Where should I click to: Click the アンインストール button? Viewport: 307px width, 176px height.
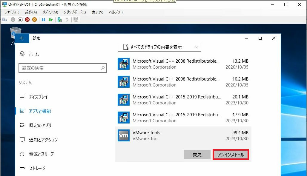point(231,155)
